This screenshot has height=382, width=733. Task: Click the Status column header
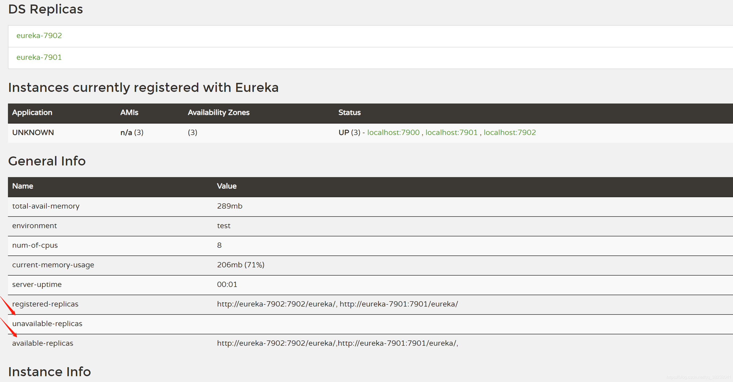[349, 113]
